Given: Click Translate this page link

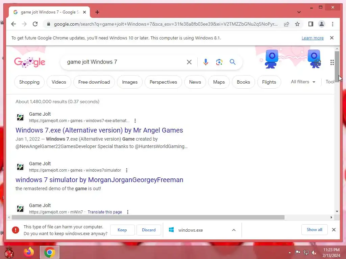Looking at the screenshot, I should click(x=105, y=212).
